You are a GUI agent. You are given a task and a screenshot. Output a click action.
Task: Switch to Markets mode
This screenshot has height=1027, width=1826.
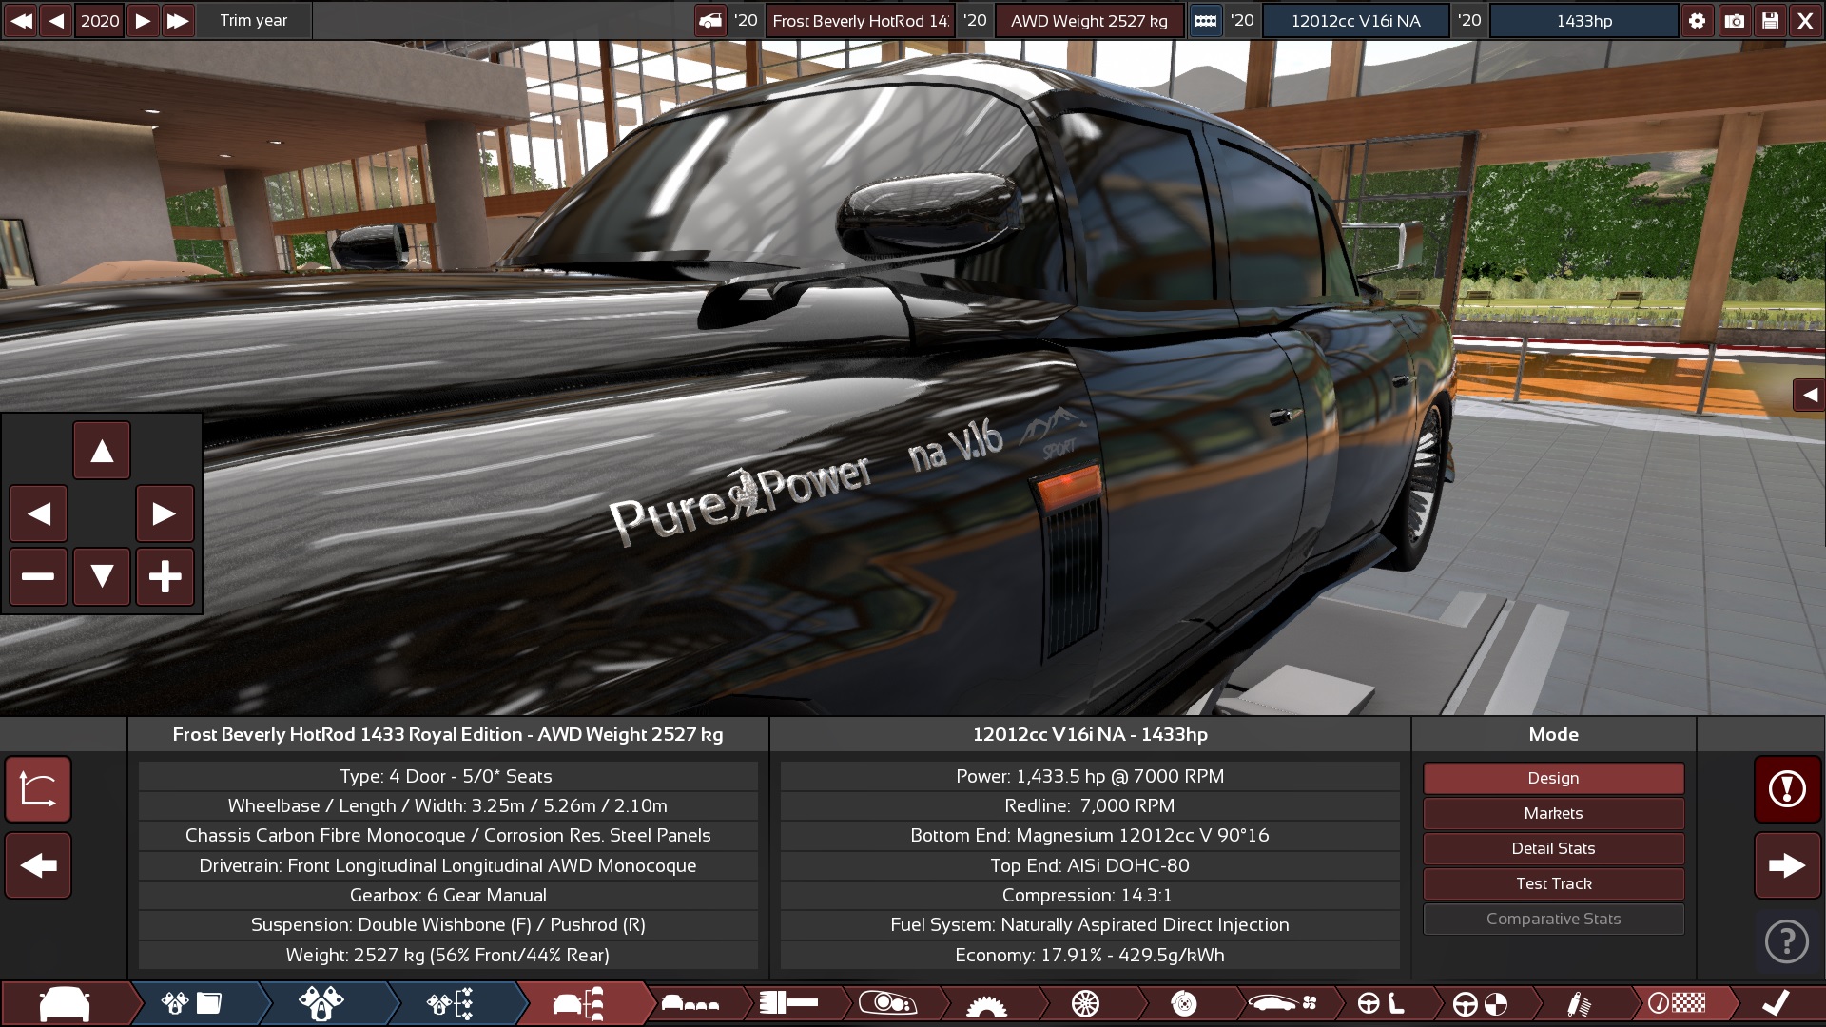1553,813
